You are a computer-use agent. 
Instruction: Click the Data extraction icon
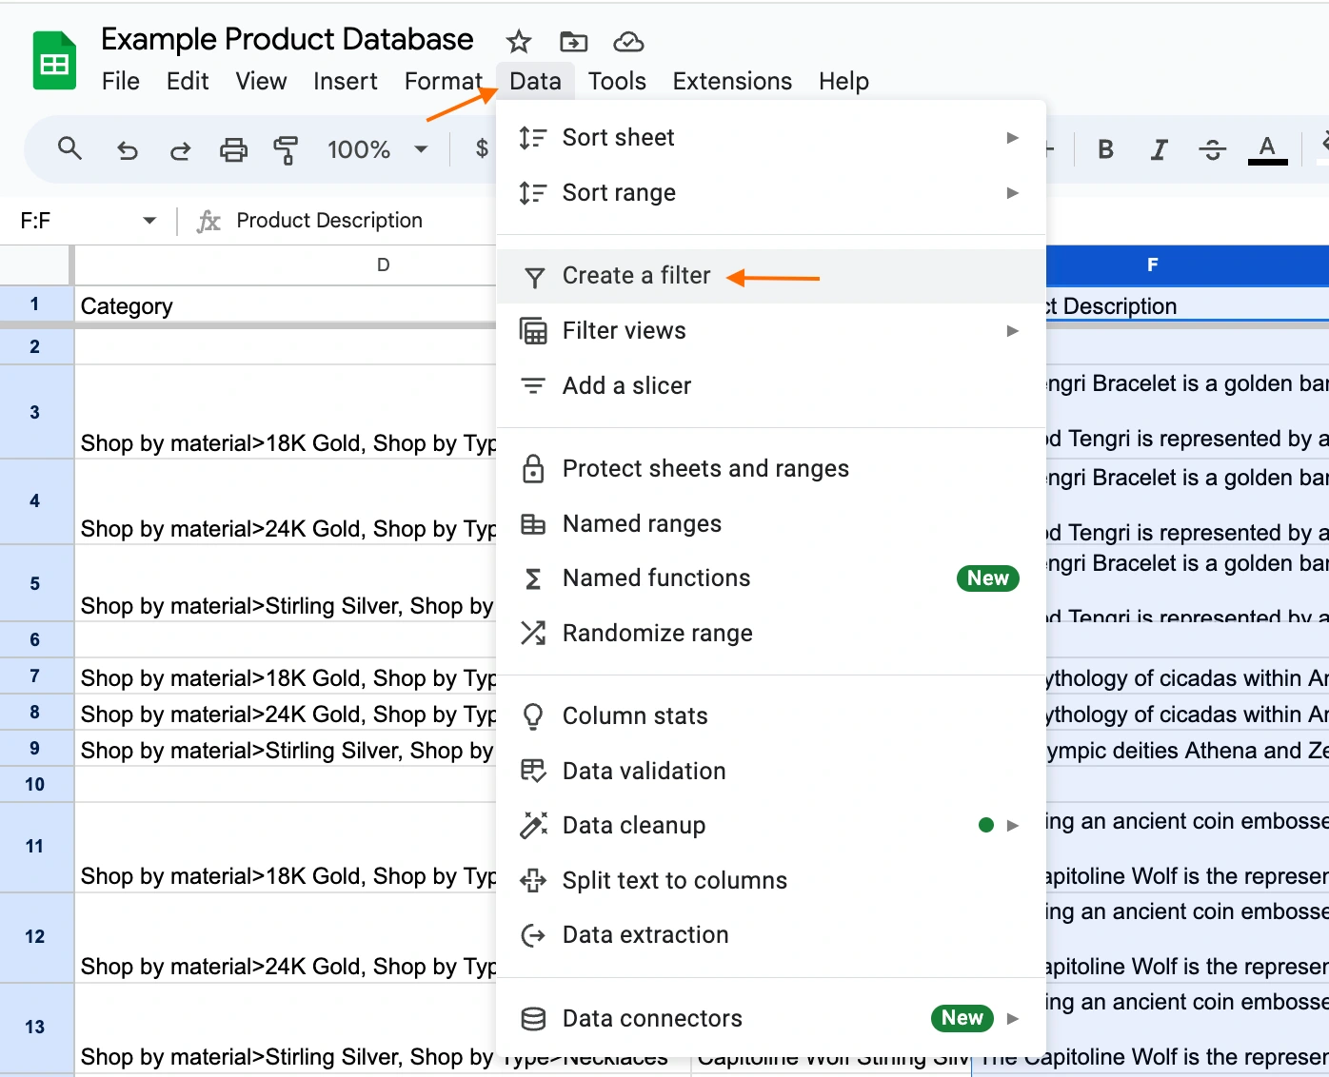(x=533, y=935)
